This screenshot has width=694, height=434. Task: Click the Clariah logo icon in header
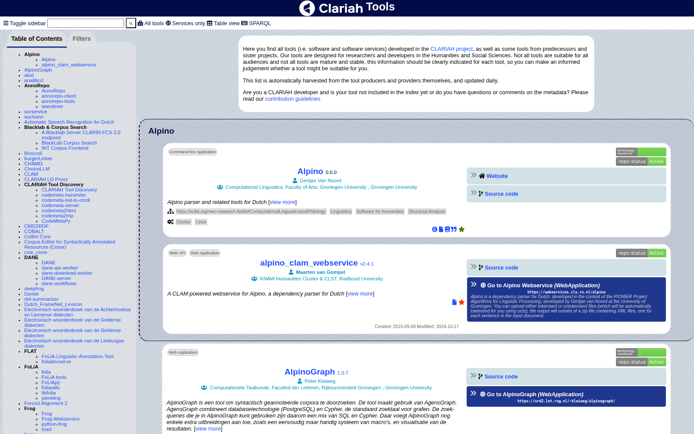tap(307, 8)
